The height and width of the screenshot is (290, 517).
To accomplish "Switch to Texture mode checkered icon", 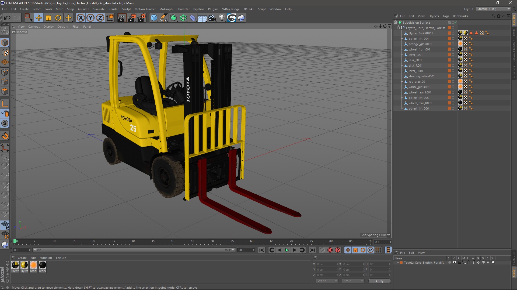I will 5,53.
